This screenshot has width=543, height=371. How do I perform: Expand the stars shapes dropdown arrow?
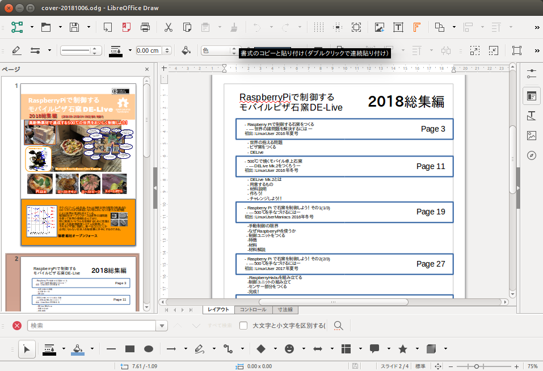[x=417, y=349]
